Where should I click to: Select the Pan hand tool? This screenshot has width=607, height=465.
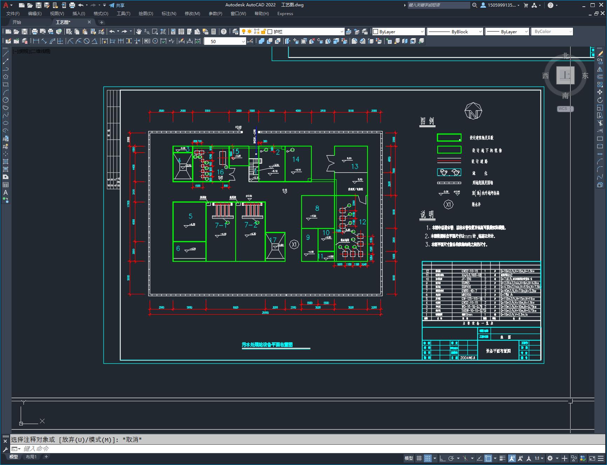tap(139, 32)
